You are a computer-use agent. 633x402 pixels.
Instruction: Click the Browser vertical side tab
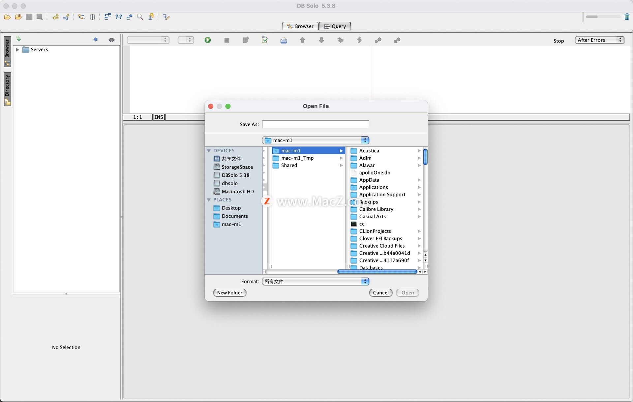coord(7,51)
